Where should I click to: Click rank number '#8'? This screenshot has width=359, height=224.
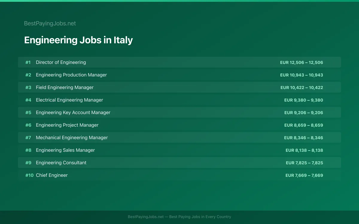pos(28,150)
